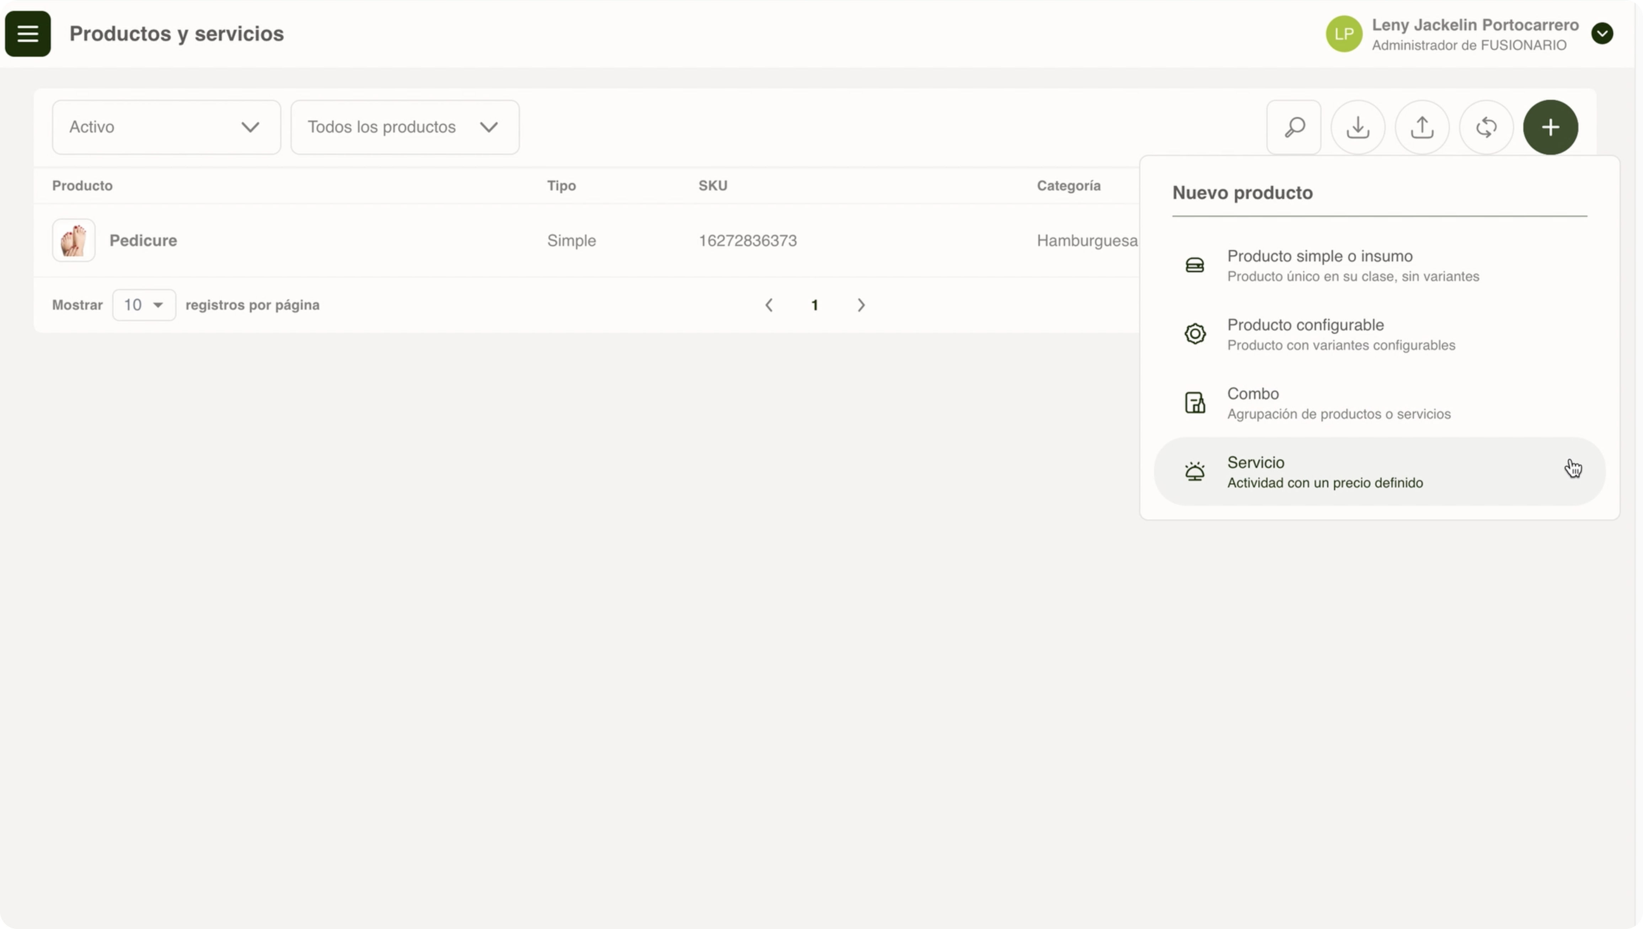Click the LP user avatar
Image resolution: width=1643 pixels, height=929 pixels.
click(1344, 34)
